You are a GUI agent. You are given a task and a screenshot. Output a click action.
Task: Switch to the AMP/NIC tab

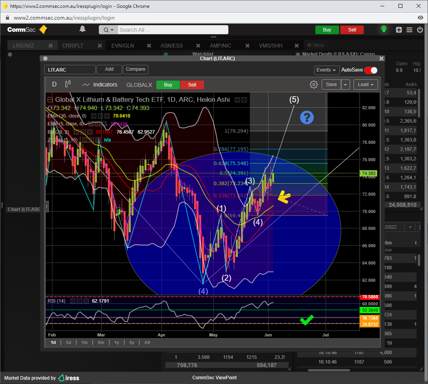tap(220, 46)
